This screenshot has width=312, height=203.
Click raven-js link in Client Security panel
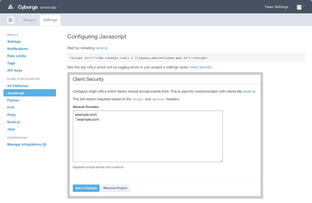click(x=249, y=91)
